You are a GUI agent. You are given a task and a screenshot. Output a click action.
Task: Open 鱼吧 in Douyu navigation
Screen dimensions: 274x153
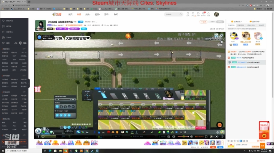[116, 14]
